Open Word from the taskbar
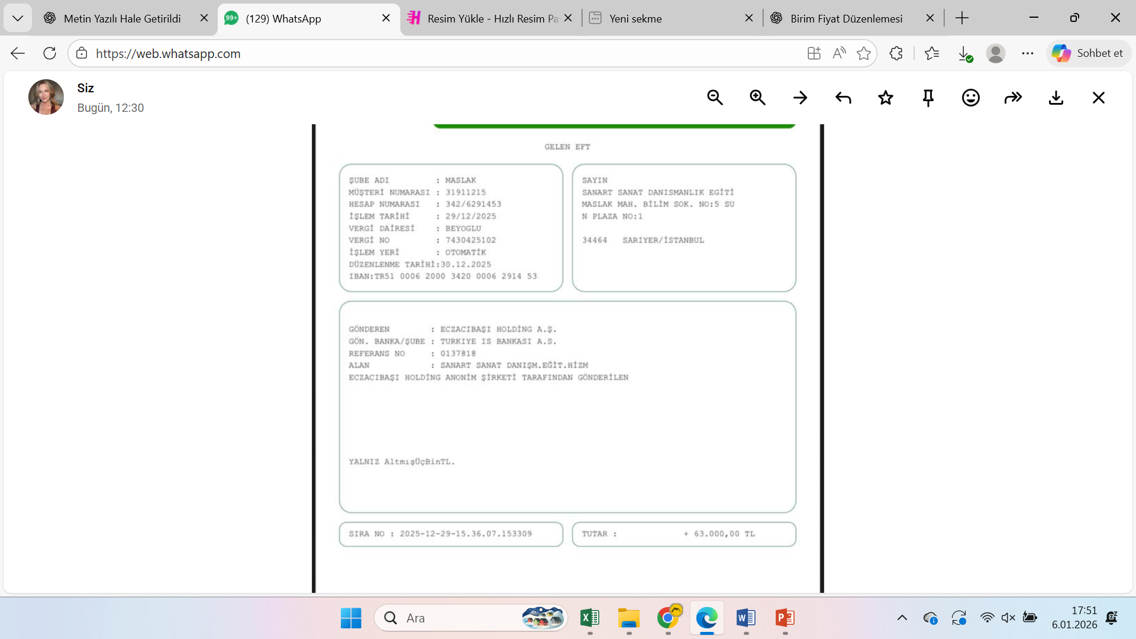 pyautogui.click(x=746, y=618)
